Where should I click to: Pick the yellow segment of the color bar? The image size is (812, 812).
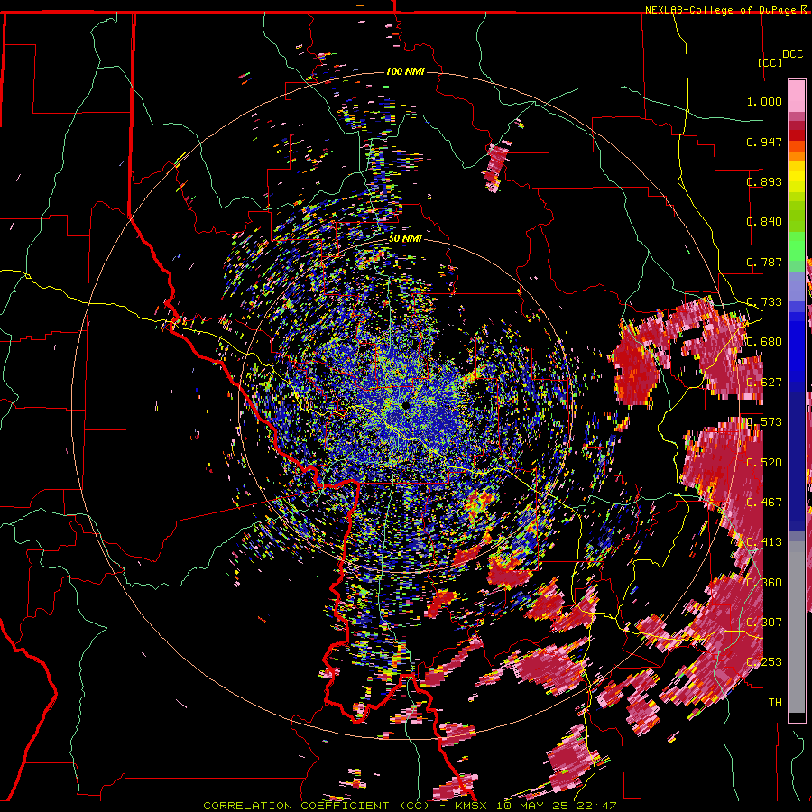coord(797,177)
